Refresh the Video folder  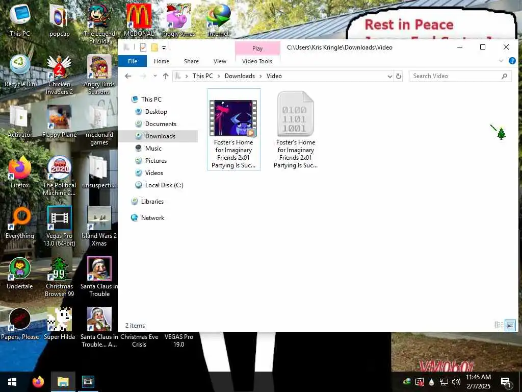coord(398,77)
